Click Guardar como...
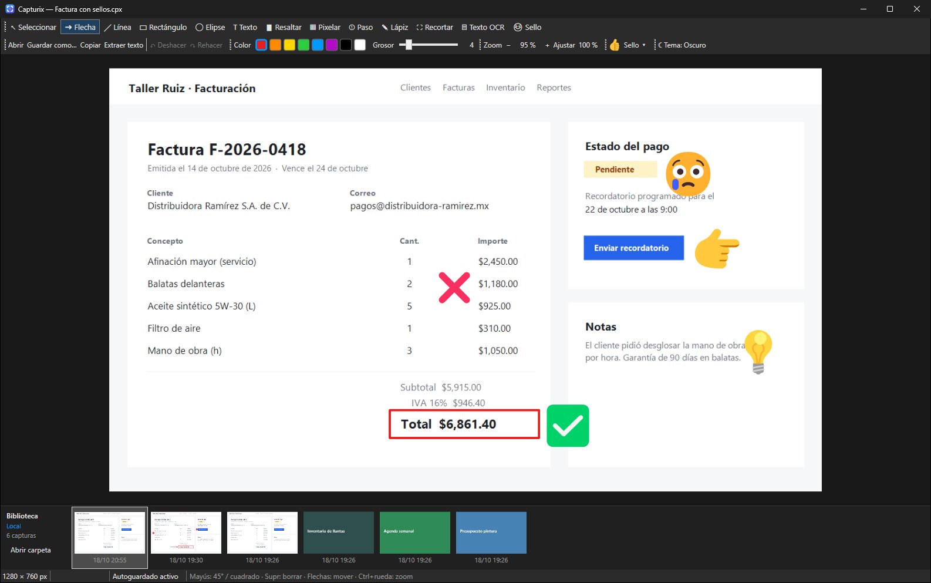This screenshot has height=583, width=931. point(52,45)
